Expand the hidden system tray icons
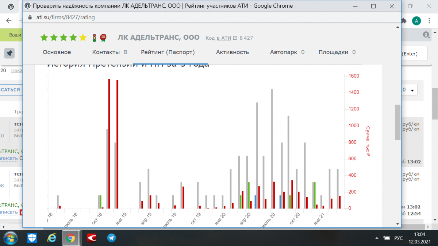 [x=377, y=238]
